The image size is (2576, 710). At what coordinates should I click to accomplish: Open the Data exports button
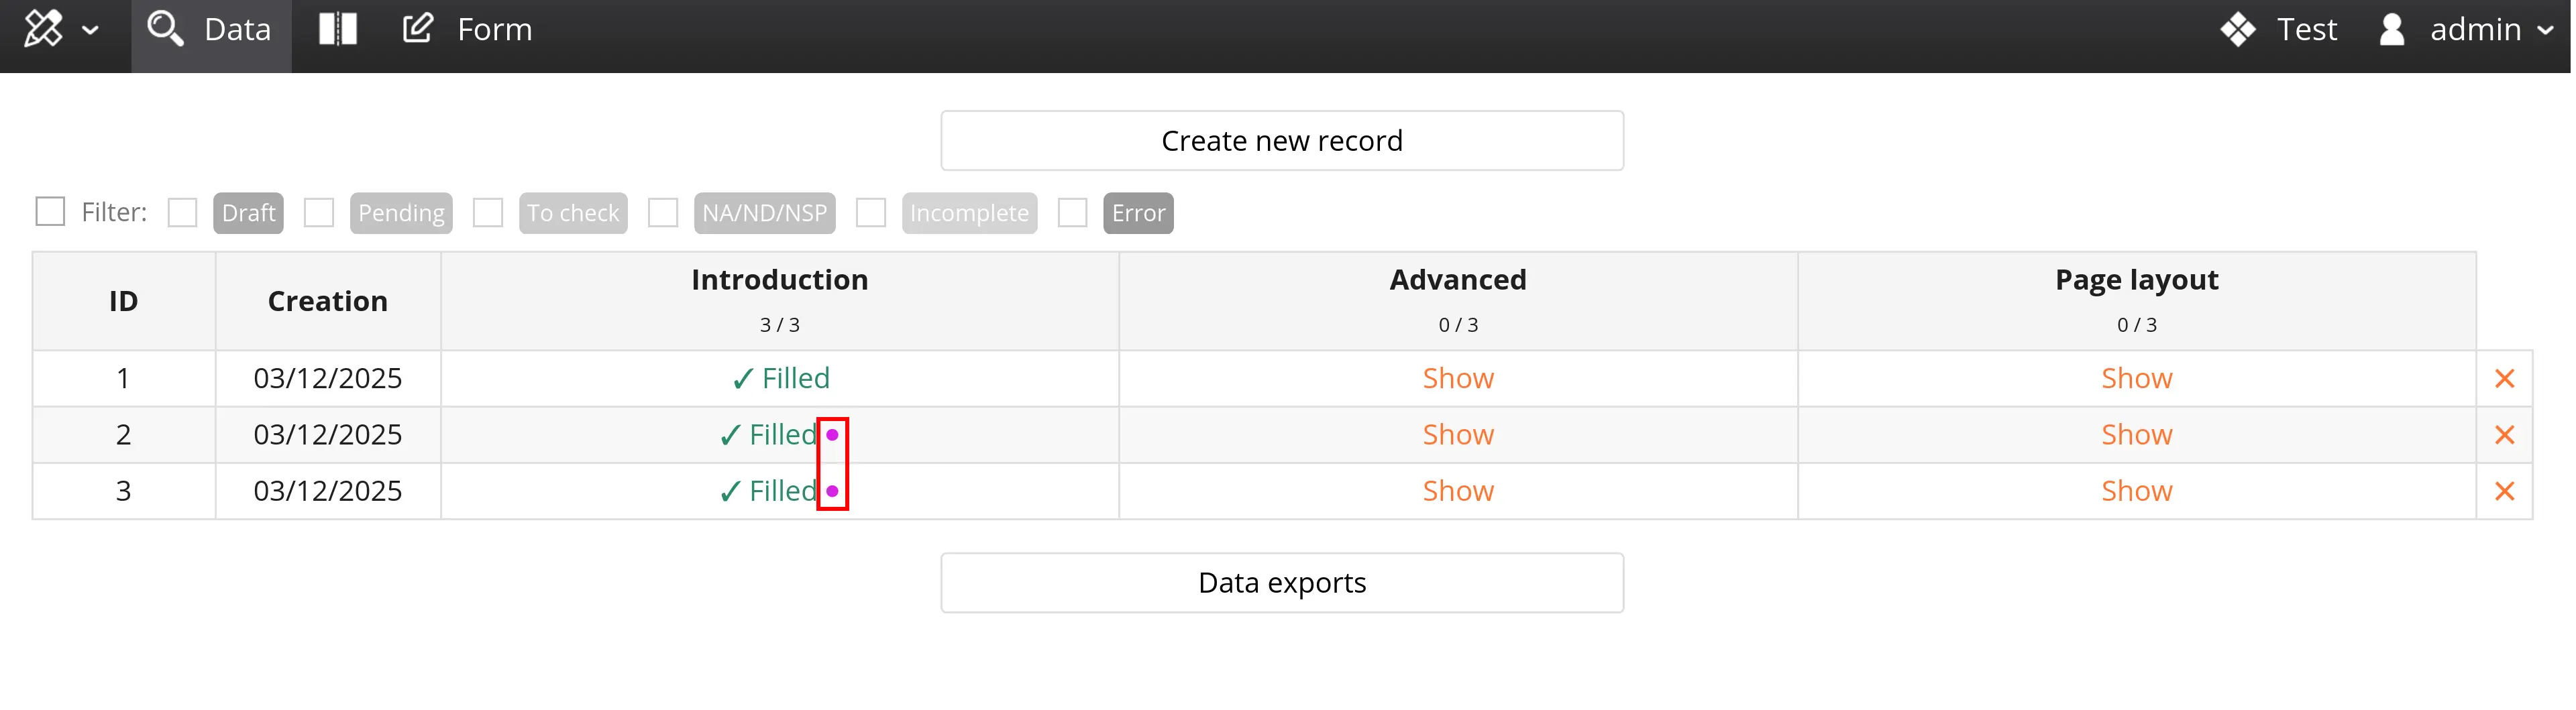point(1281,583)
